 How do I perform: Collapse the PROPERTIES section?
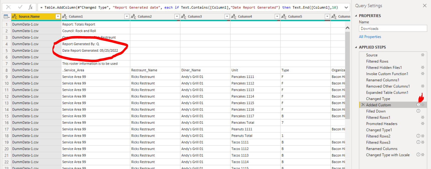pyautogui.click(x=356, y=16)
